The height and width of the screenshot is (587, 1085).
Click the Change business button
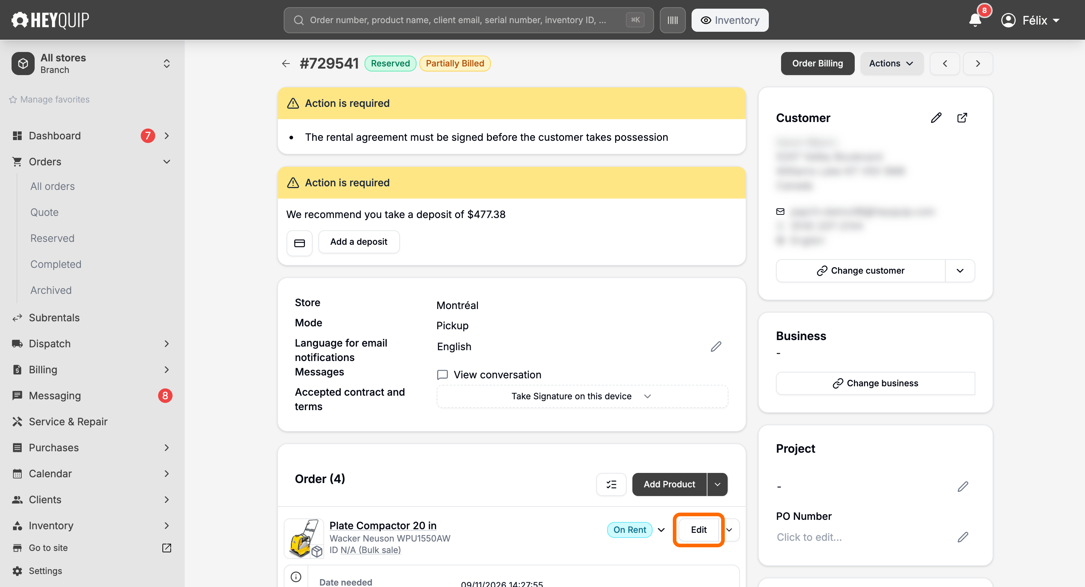875,383
